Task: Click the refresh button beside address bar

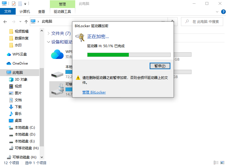Action: [172, 21]
